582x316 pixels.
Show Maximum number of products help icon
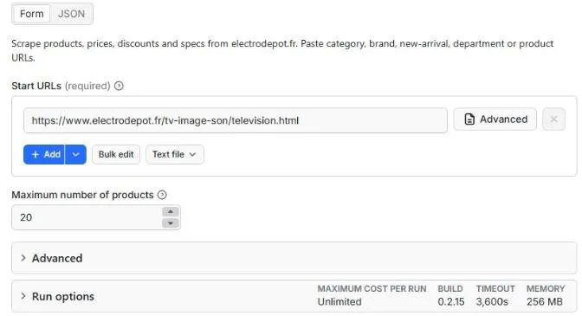162,195
